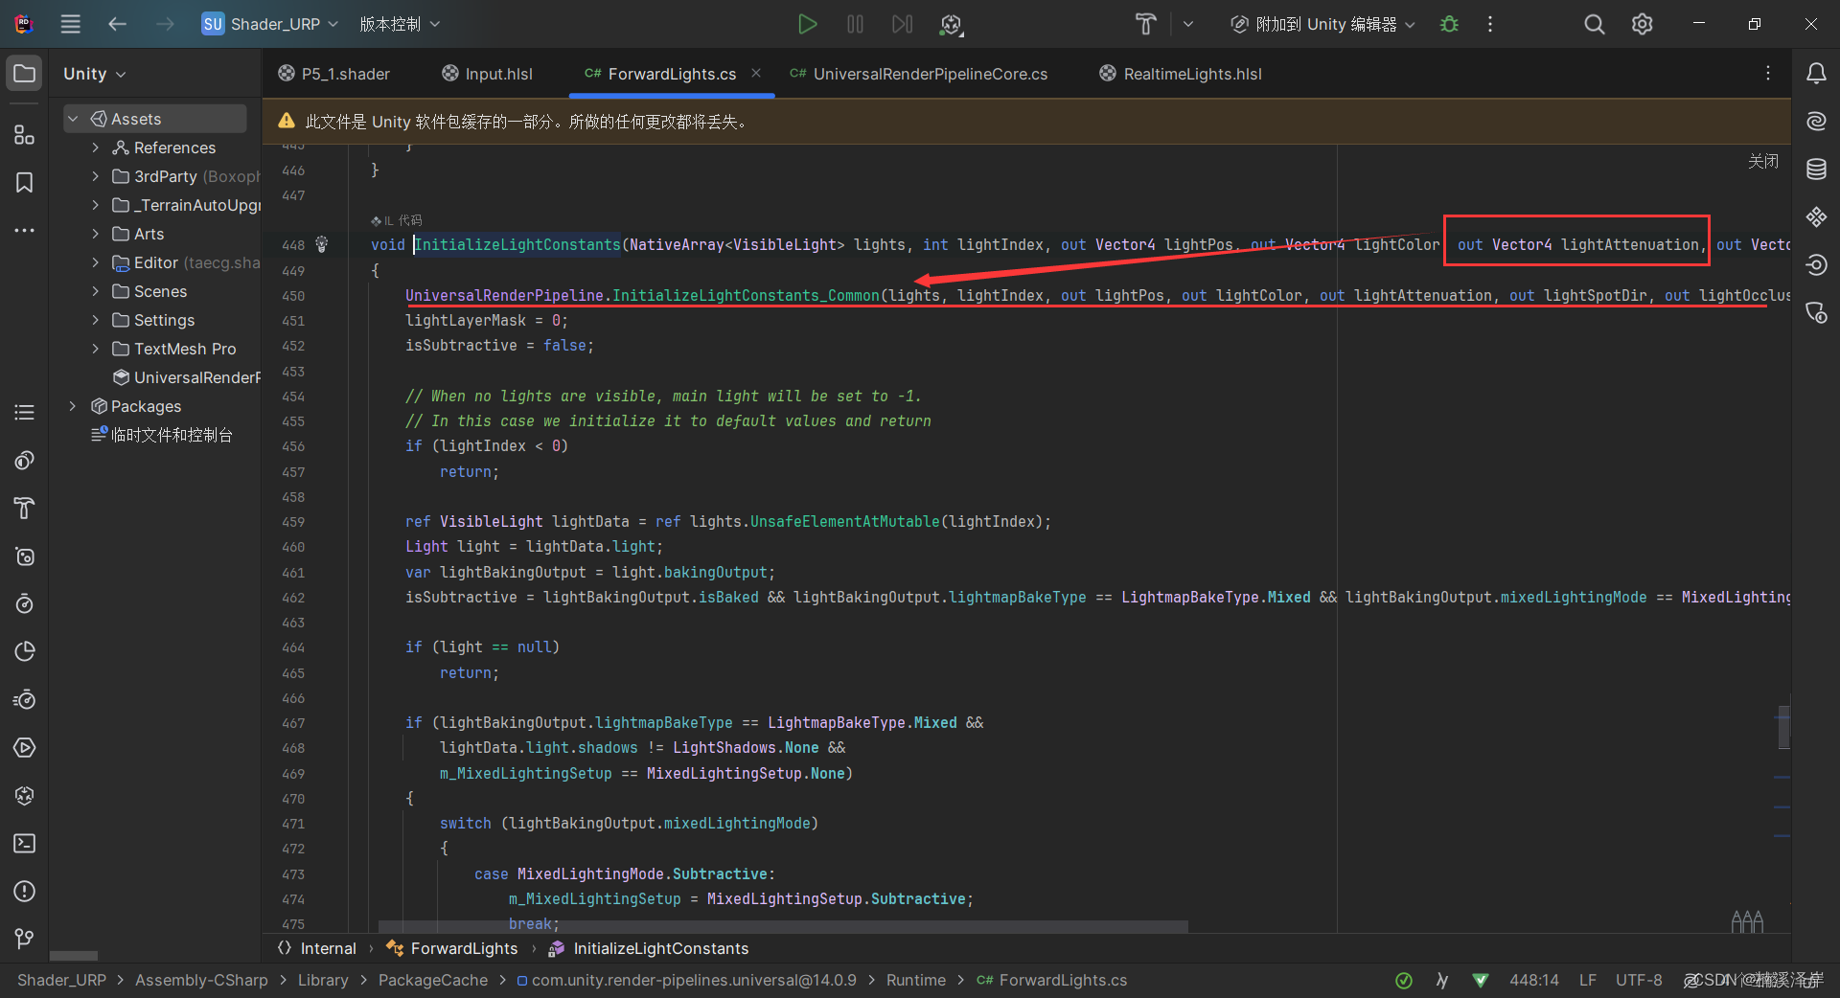Click the Internal namespace breadcrumb
This screenshot has width=1840, height=998.
(x=317, y=948)
